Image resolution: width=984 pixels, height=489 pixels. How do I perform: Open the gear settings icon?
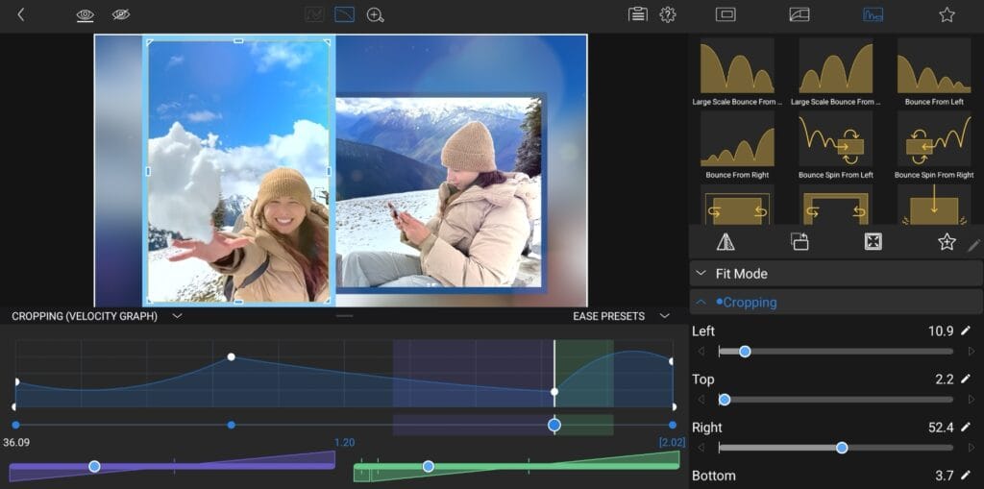(x=668, y=14)
